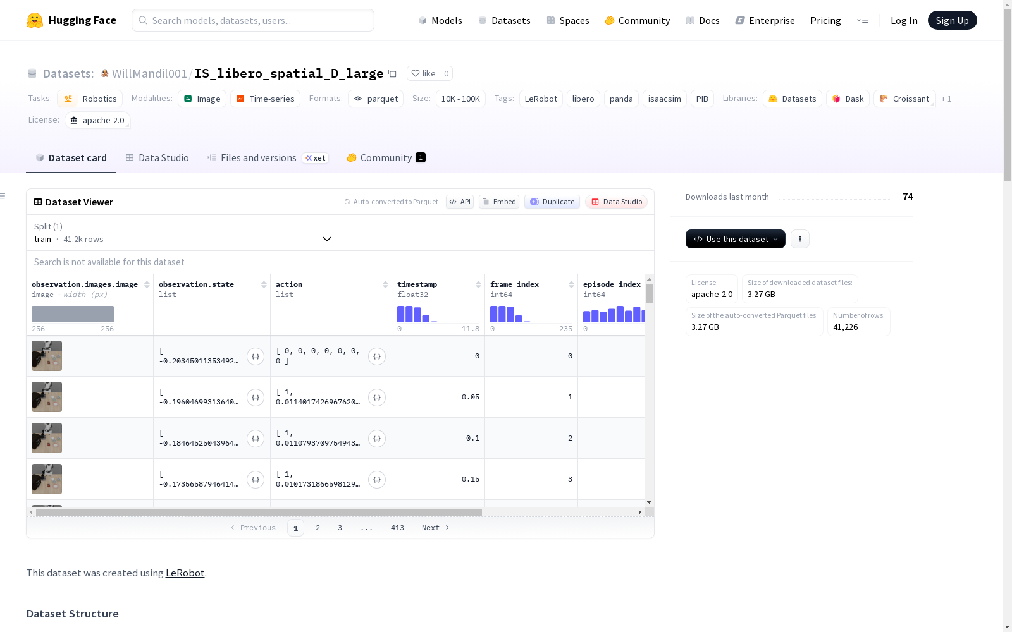Click the search models and datasets field
Viewport: 1012px width, 632px height.
pyautogui.click(x=253, y=20)
